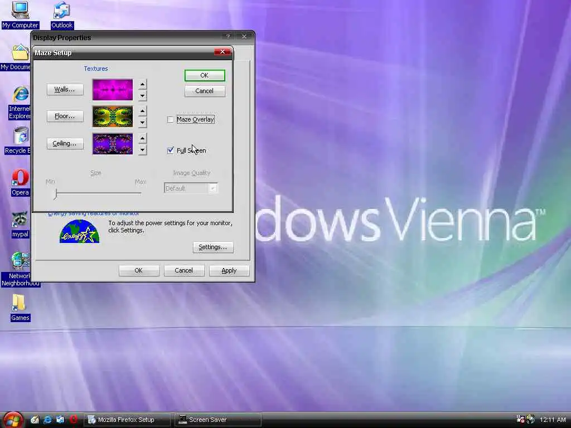The width and height of the screenshot is (571, 428).
Task: Click Floor texture up arrow
Action: point(142,111)
